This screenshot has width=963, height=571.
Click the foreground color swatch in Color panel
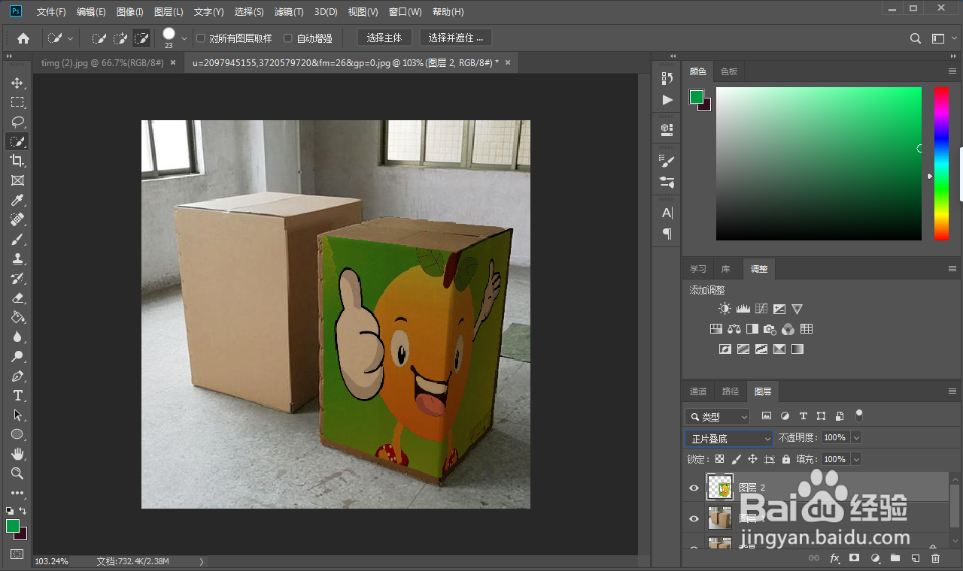pos(697,97)
